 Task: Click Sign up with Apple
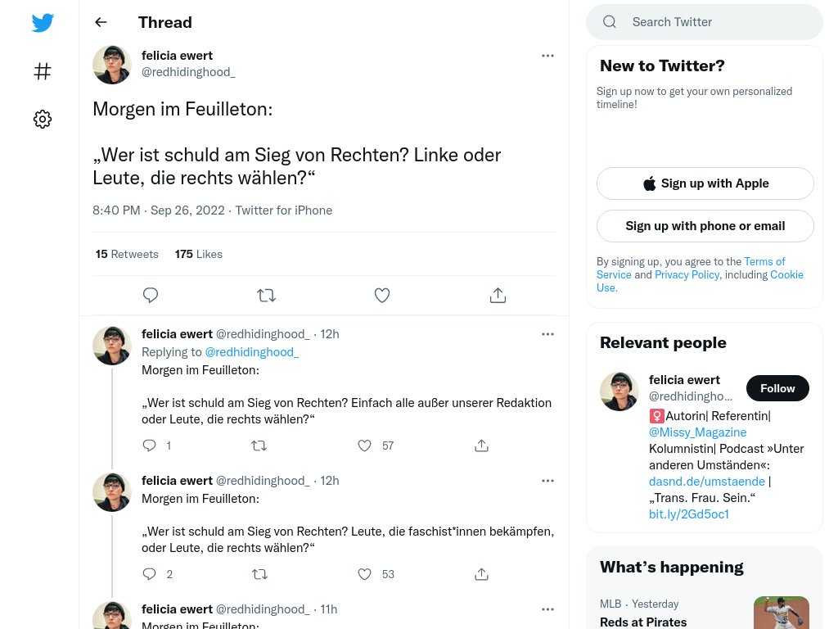pos(705,183)
